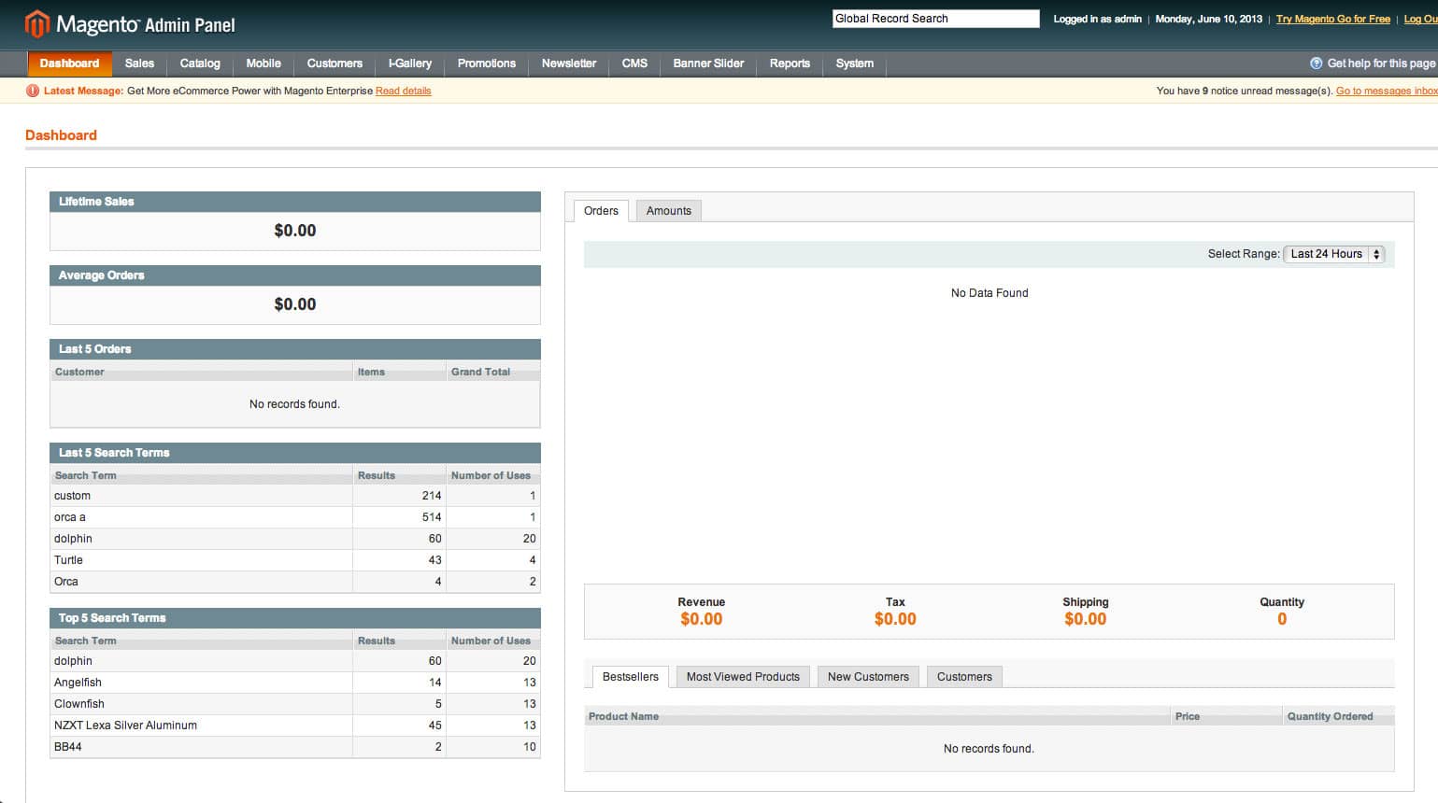Select the Bestsellers tab
1438x803 pixels.
[x=631, y=677]
